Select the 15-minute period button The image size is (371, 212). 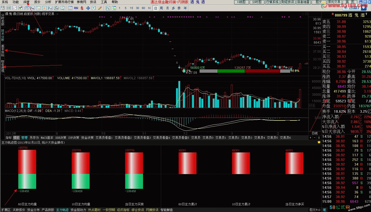[x=131, y=8]
